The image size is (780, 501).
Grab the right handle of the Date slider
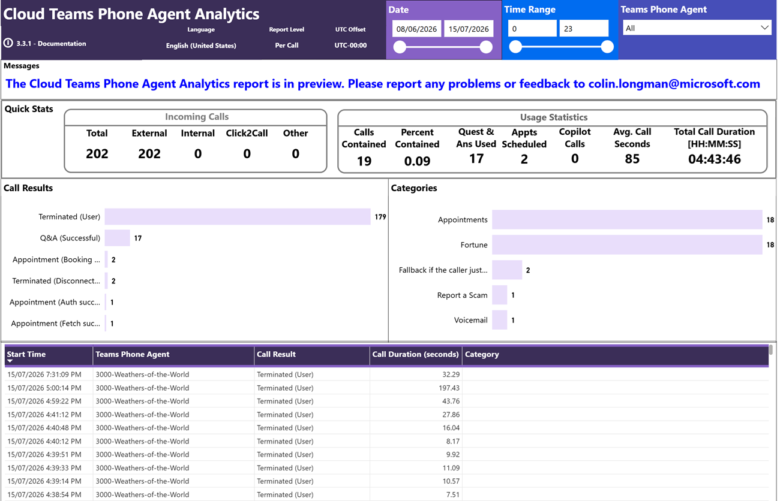click(x=487, y=47)
